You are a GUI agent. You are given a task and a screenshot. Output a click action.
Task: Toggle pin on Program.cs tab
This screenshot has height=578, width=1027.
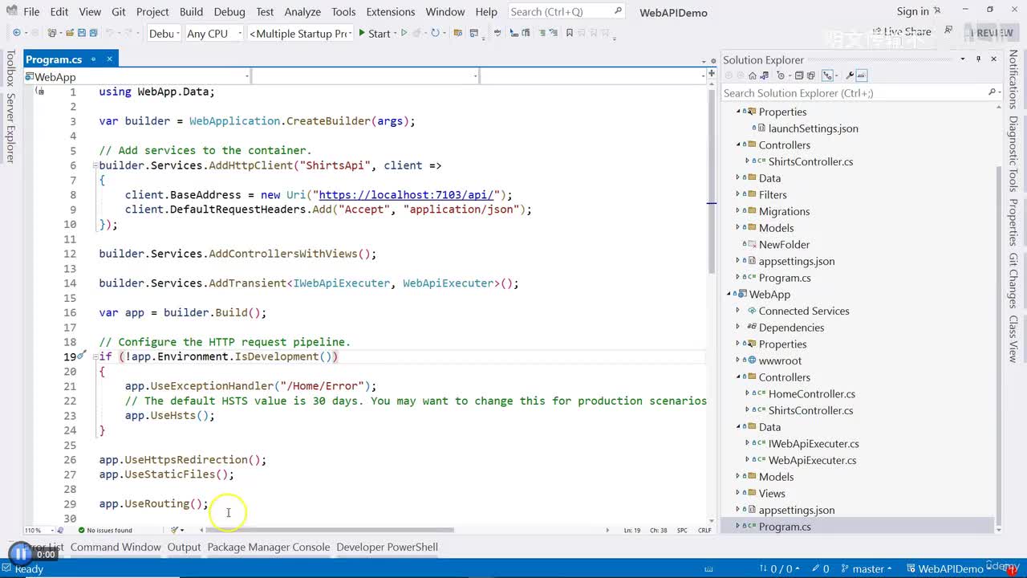(93, 59)
